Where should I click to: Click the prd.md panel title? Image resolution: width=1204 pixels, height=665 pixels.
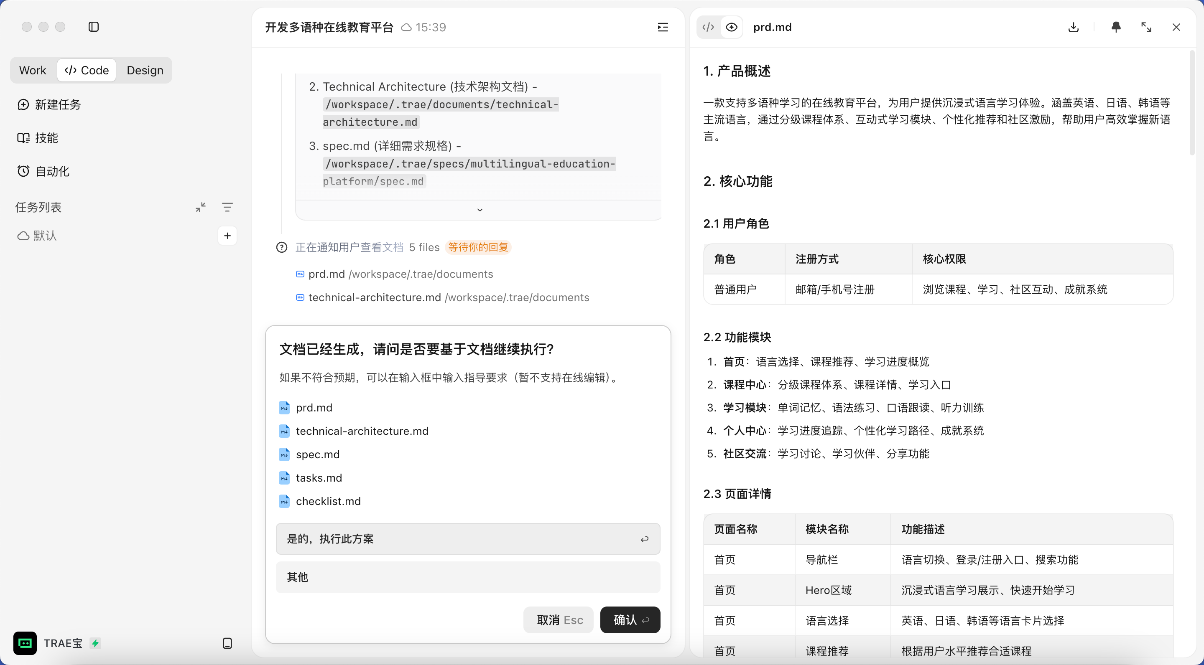(x=772, y=27)
